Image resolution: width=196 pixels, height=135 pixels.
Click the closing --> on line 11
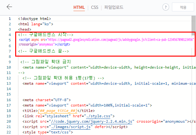[22, 73]
